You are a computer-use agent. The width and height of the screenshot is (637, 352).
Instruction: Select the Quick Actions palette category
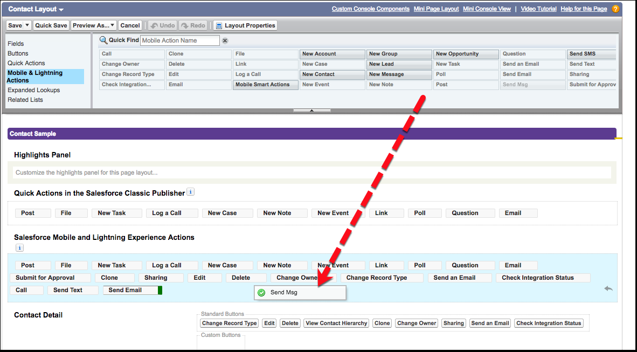pyautogui.click(x=26, y=63)
